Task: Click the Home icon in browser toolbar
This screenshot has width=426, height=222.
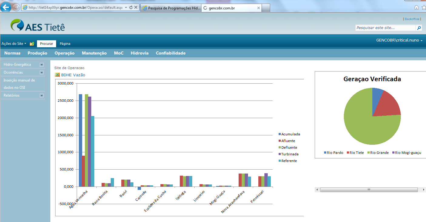Action: pyautogui.click(x=417, y=8)
